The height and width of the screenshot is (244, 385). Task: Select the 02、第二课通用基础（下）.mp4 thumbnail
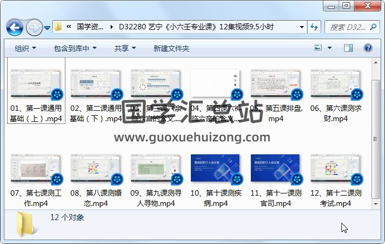(x=96, y=84)
